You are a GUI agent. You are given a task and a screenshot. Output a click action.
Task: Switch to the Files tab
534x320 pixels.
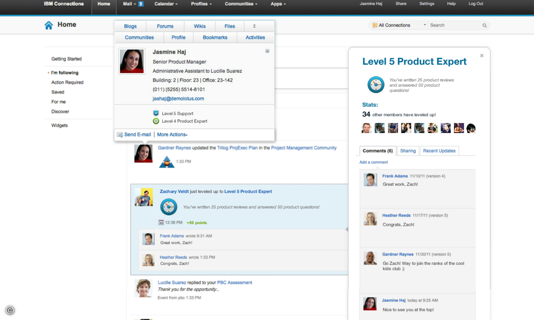tap(230, 26)
